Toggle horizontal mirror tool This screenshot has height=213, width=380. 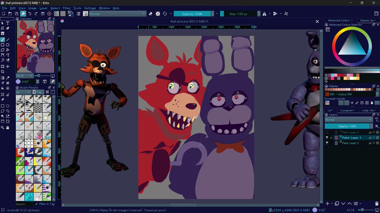point(264,14)
